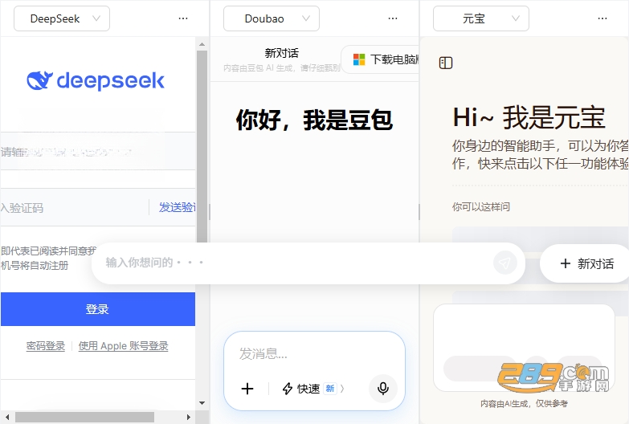Click the DeepSeek horizontal scrollbar thumb

click(x=84, y=418)
